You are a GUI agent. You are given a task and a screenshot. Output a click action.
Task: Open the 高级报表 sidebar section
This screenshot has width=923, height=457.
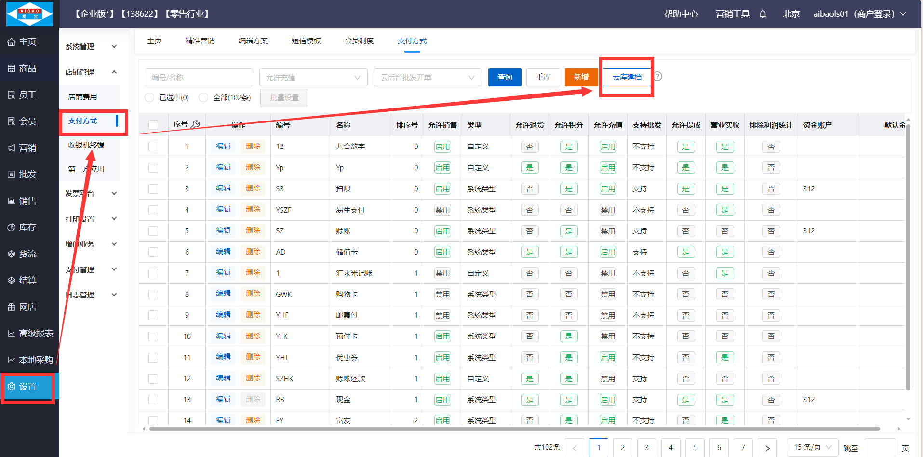(30, 334)
